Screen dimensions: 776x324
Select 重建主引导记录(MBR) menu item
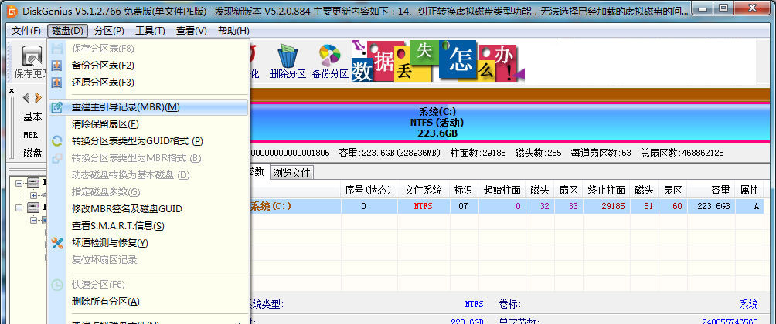click(148, 107)
